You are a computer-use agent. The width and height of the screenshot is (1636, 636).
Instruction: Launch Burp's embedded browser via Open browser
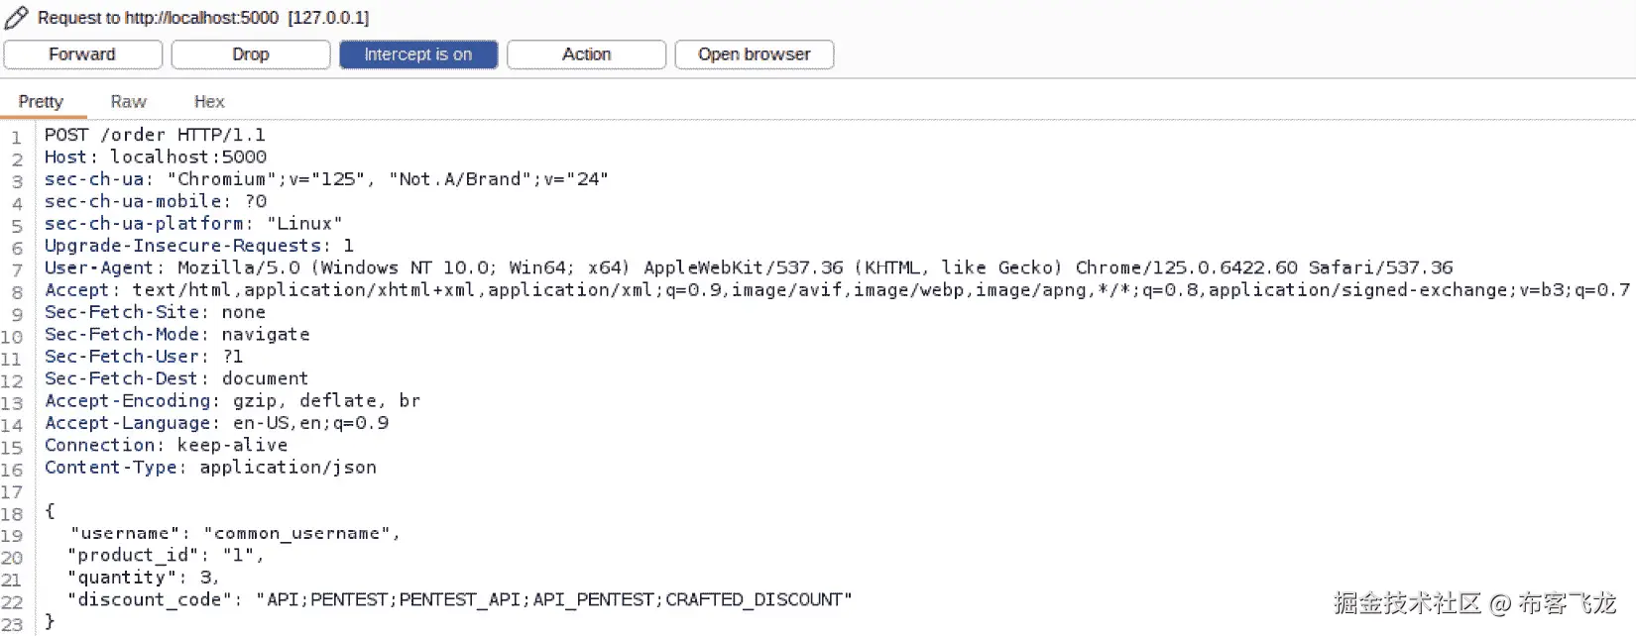tap(754, 54)
